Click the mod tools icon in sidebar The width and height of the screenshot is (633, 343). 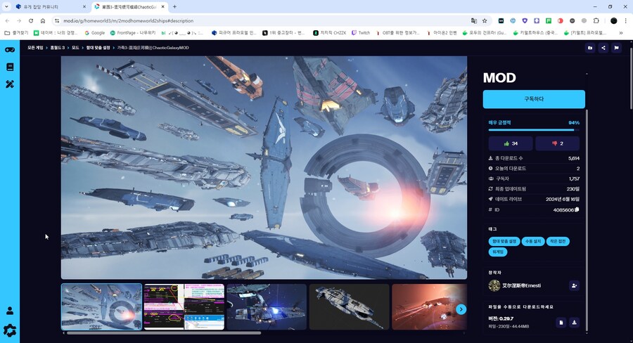(x=10, y=84)
